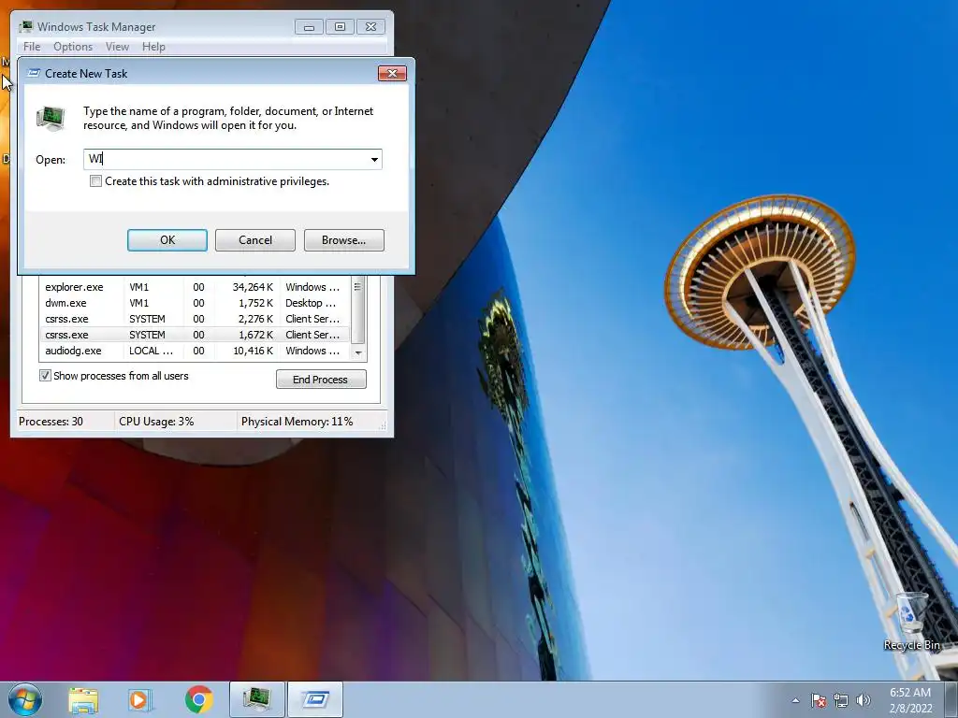This screenshot has width=958, height=718.
Task: Select the explorer.exe process row
Action: pos(195,287)
